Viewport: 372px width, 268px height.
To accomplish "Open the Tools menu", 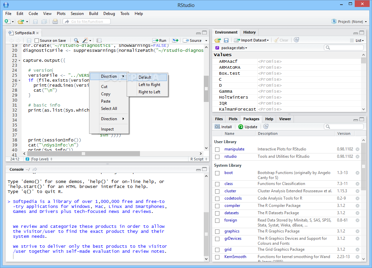I will point(125,14).
